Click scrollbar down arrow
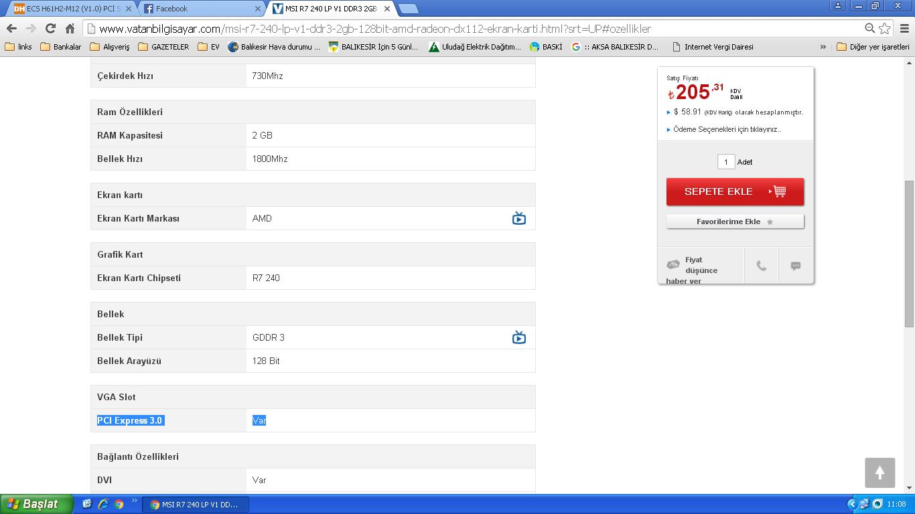This screenshot has height=514, width=915. [x=909, y=488]
